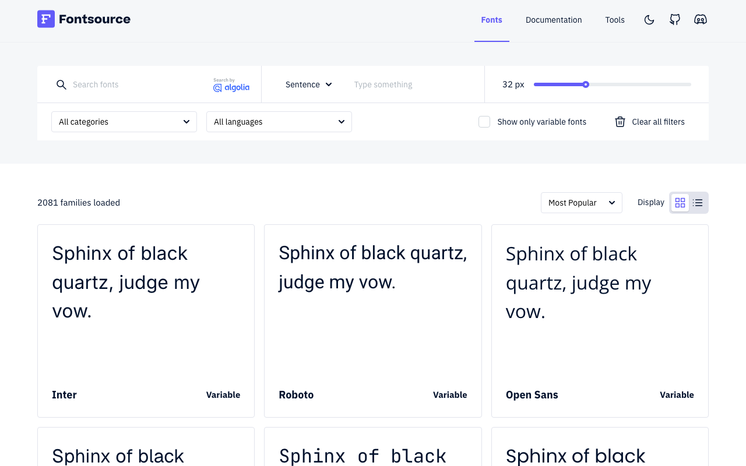The width and height of the screenshot is (746, 466).
Task: Click Variable label on Roboto card
Action: [450, 395]
